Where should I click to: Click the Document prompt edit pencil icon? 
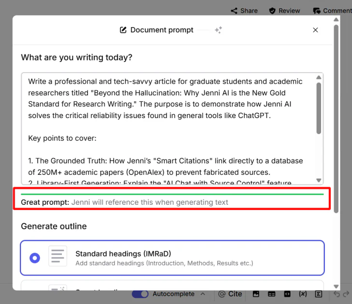[123, 30]
